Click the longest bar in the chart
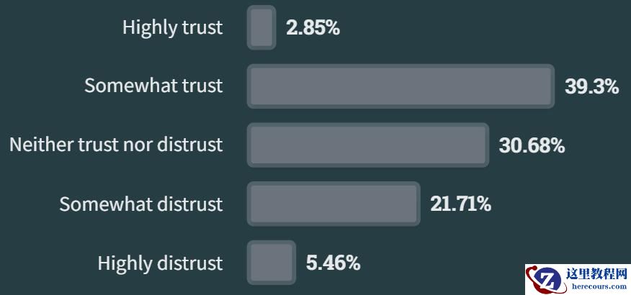Image resolution: width=631 pixels, height=295 pixels. (400, 86)
